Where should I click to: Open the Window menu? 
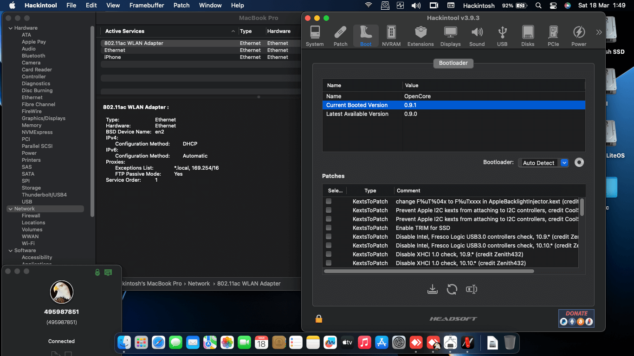point(210,6)
